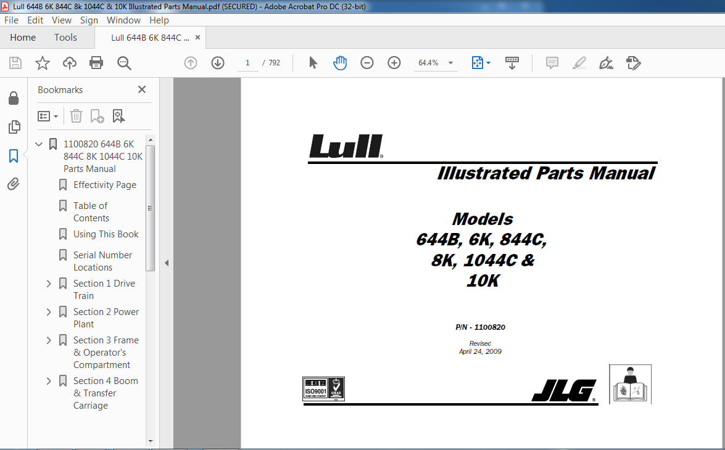The height and width of the screenshot is (450, 725).
Task: Open bookmarks options list dropdown
Action: (x=48, y=116)
